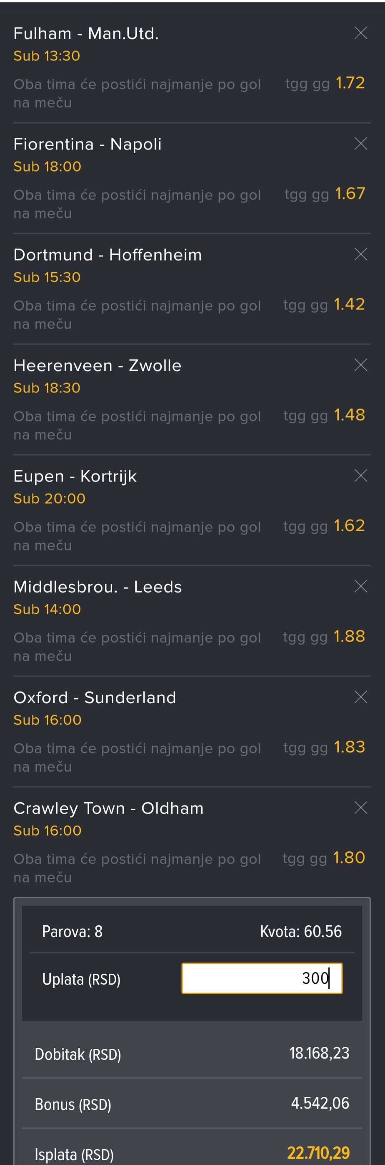Viewport: 385px width, 1165px height.
Task: Open the Fiorentina - Napoli match title
Action: (87, 144)
